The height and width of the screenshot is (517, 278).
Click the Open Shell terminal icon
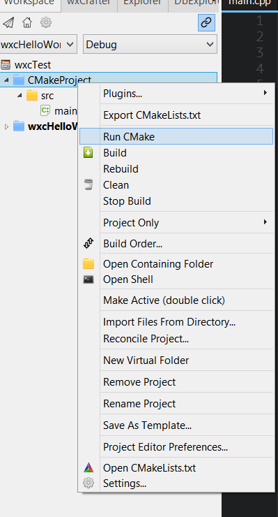click(88, 279)
